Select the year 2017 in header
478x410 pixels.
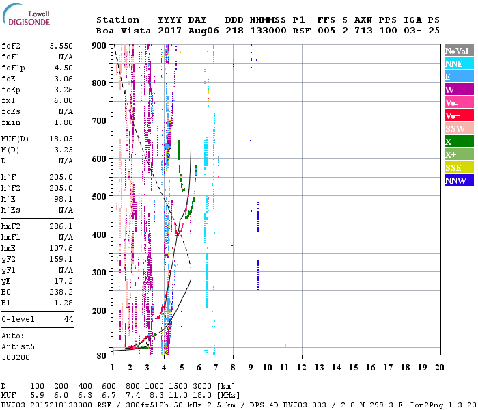tap(169, 31)
